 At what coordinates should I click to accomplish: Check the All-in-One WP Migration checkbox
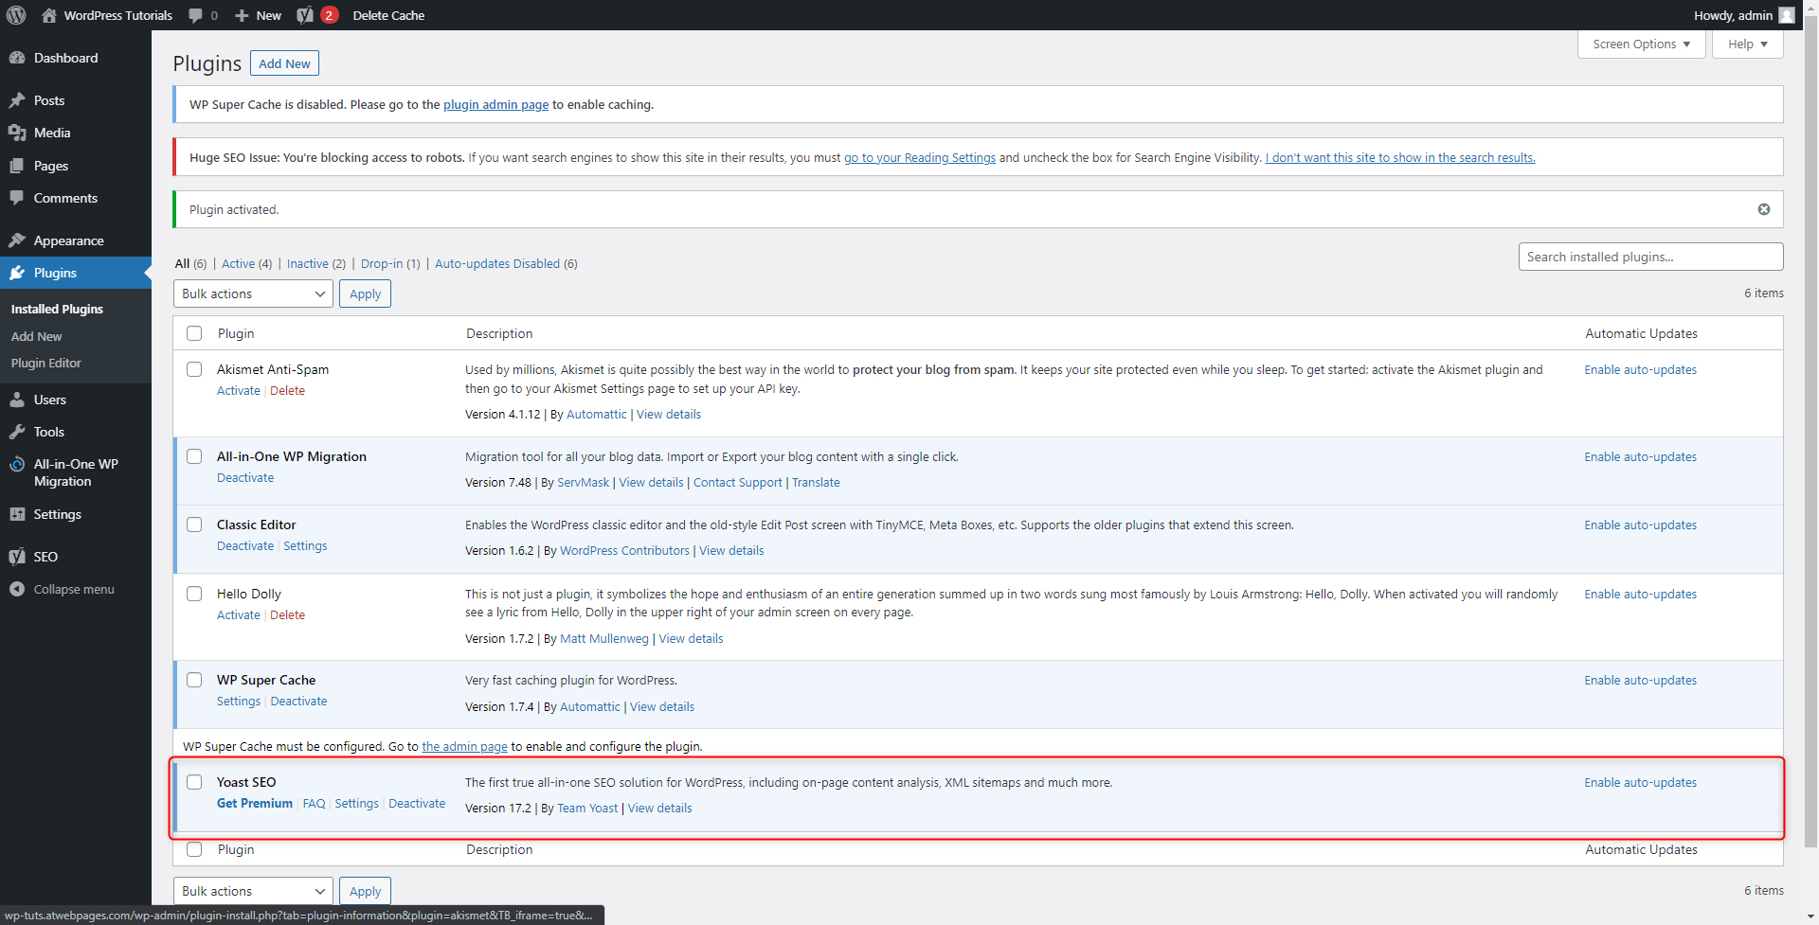click(x=194, y=456)
